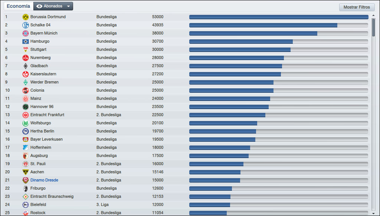Click the Hoffenheim club crest
Viewport: 380px width, 216px height.
pyautogui.click(x=26, y=148)
